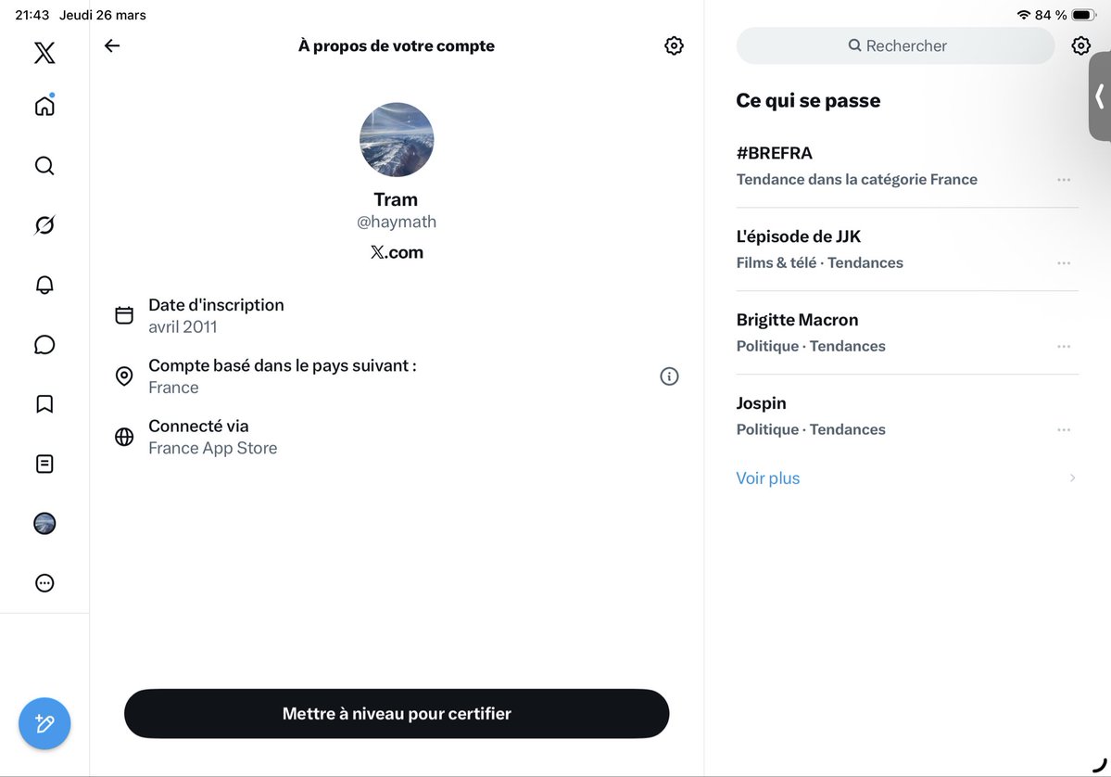Open More options circle icon
The image size is (1111, 777).
click(44, 582)
